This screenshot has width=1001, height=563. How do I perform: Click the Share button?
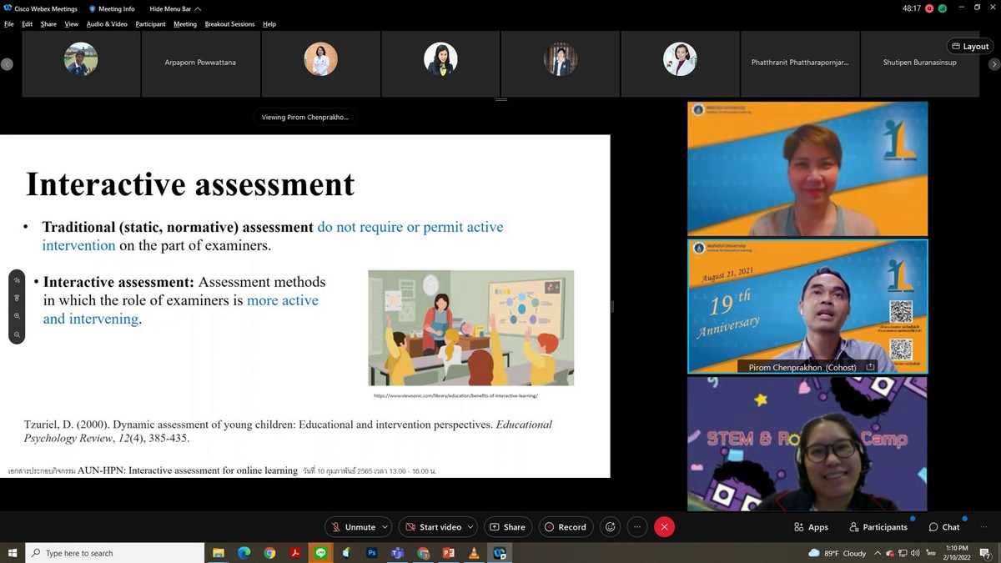click(x=507, y=527)
